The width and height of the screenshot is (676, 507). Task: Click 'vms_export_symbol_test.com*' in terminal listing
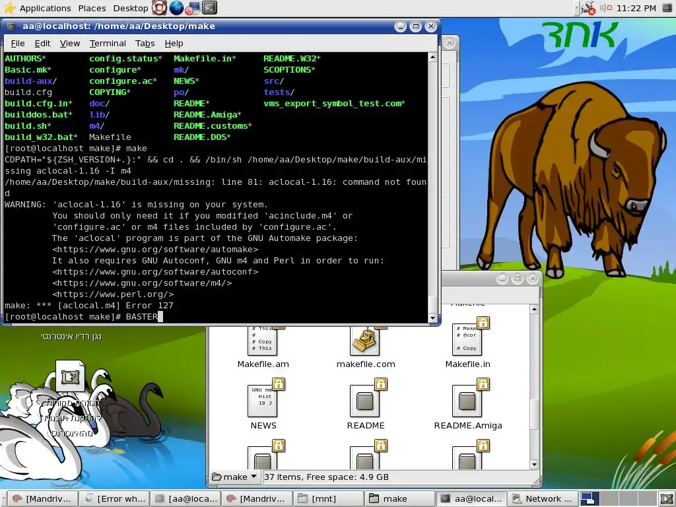point(334,104)
